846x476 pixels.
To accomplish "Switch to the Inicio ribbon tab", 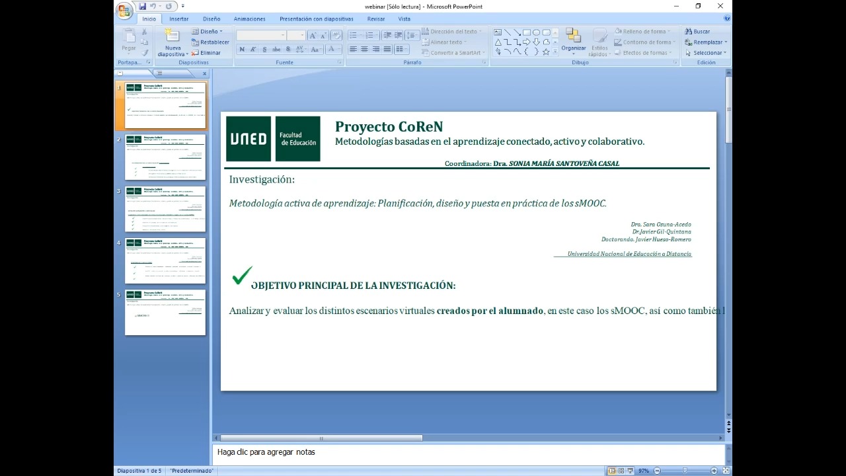I will pos(149,19).
